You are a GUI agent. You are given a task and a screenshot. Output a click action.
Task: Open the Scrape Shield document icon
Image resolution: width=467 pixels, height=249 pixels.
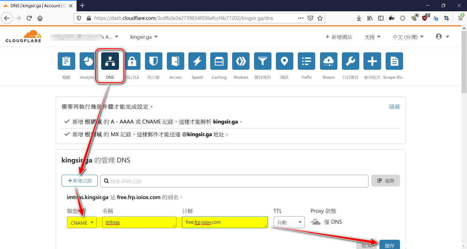[394, 61]
